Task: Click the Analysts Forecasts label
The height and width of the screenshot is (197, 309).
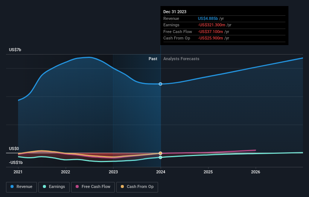Action: click(x=181, y=59)
